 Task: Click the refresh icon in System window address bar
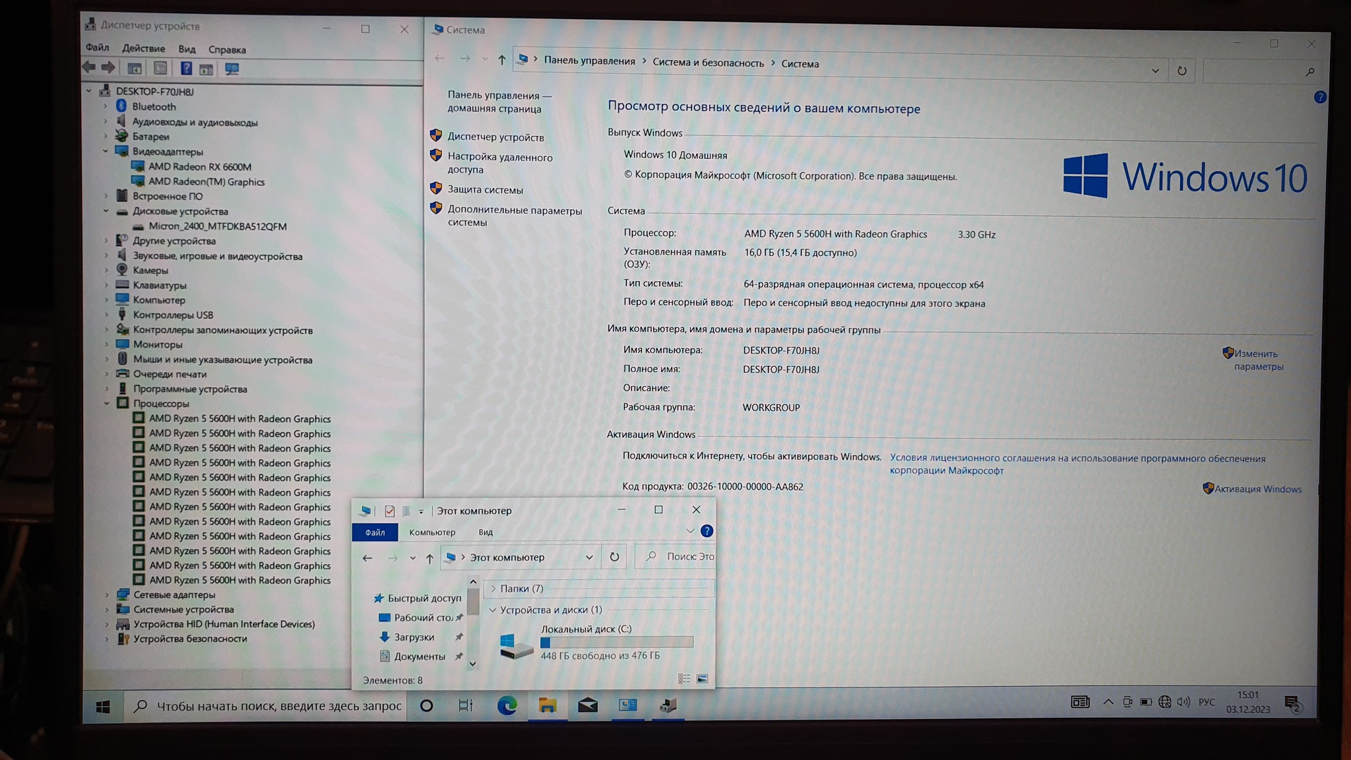coord(1181,71)
